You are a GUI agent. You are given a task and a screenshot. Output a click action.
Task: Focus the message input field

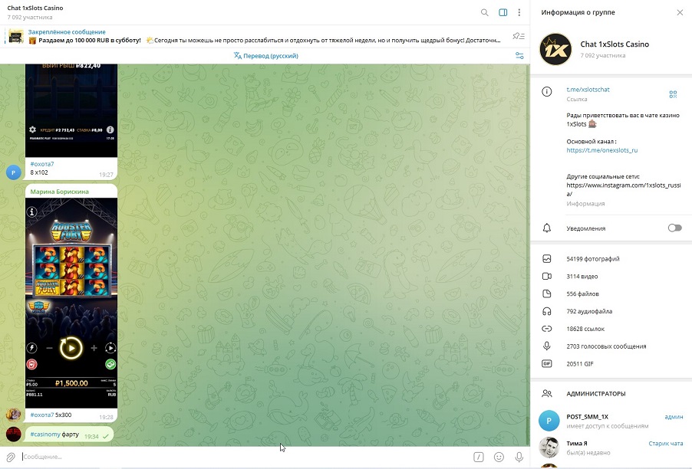tap(242, 457)
